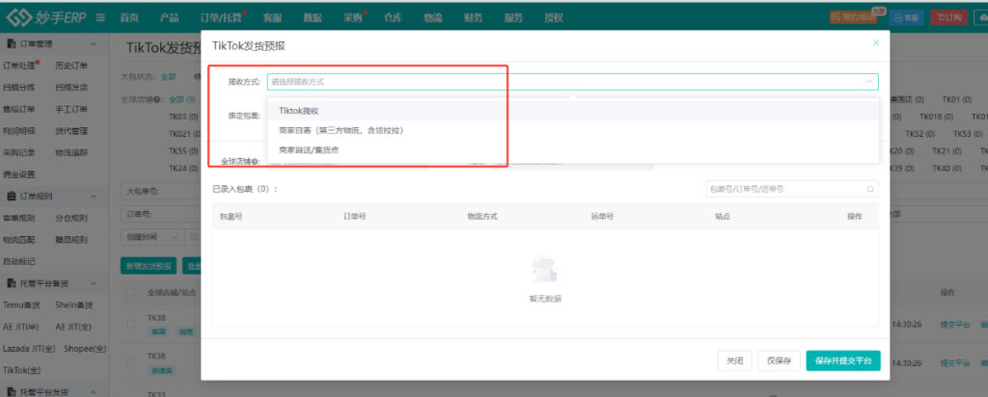This screenshot has width=988, height=397.
Task: Click the help icon beside 全球店铺 in dialog
Action: [256, 161]
